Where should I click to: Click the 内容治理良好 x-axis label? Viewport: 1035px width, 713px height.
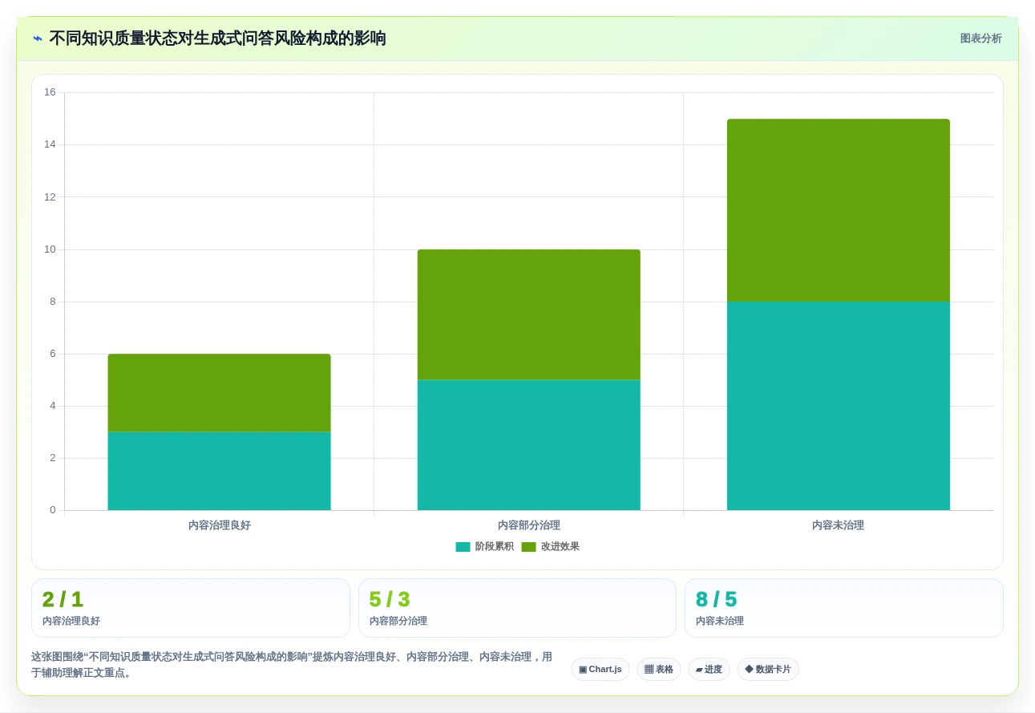pyautogui.click(x=219, y=525)
